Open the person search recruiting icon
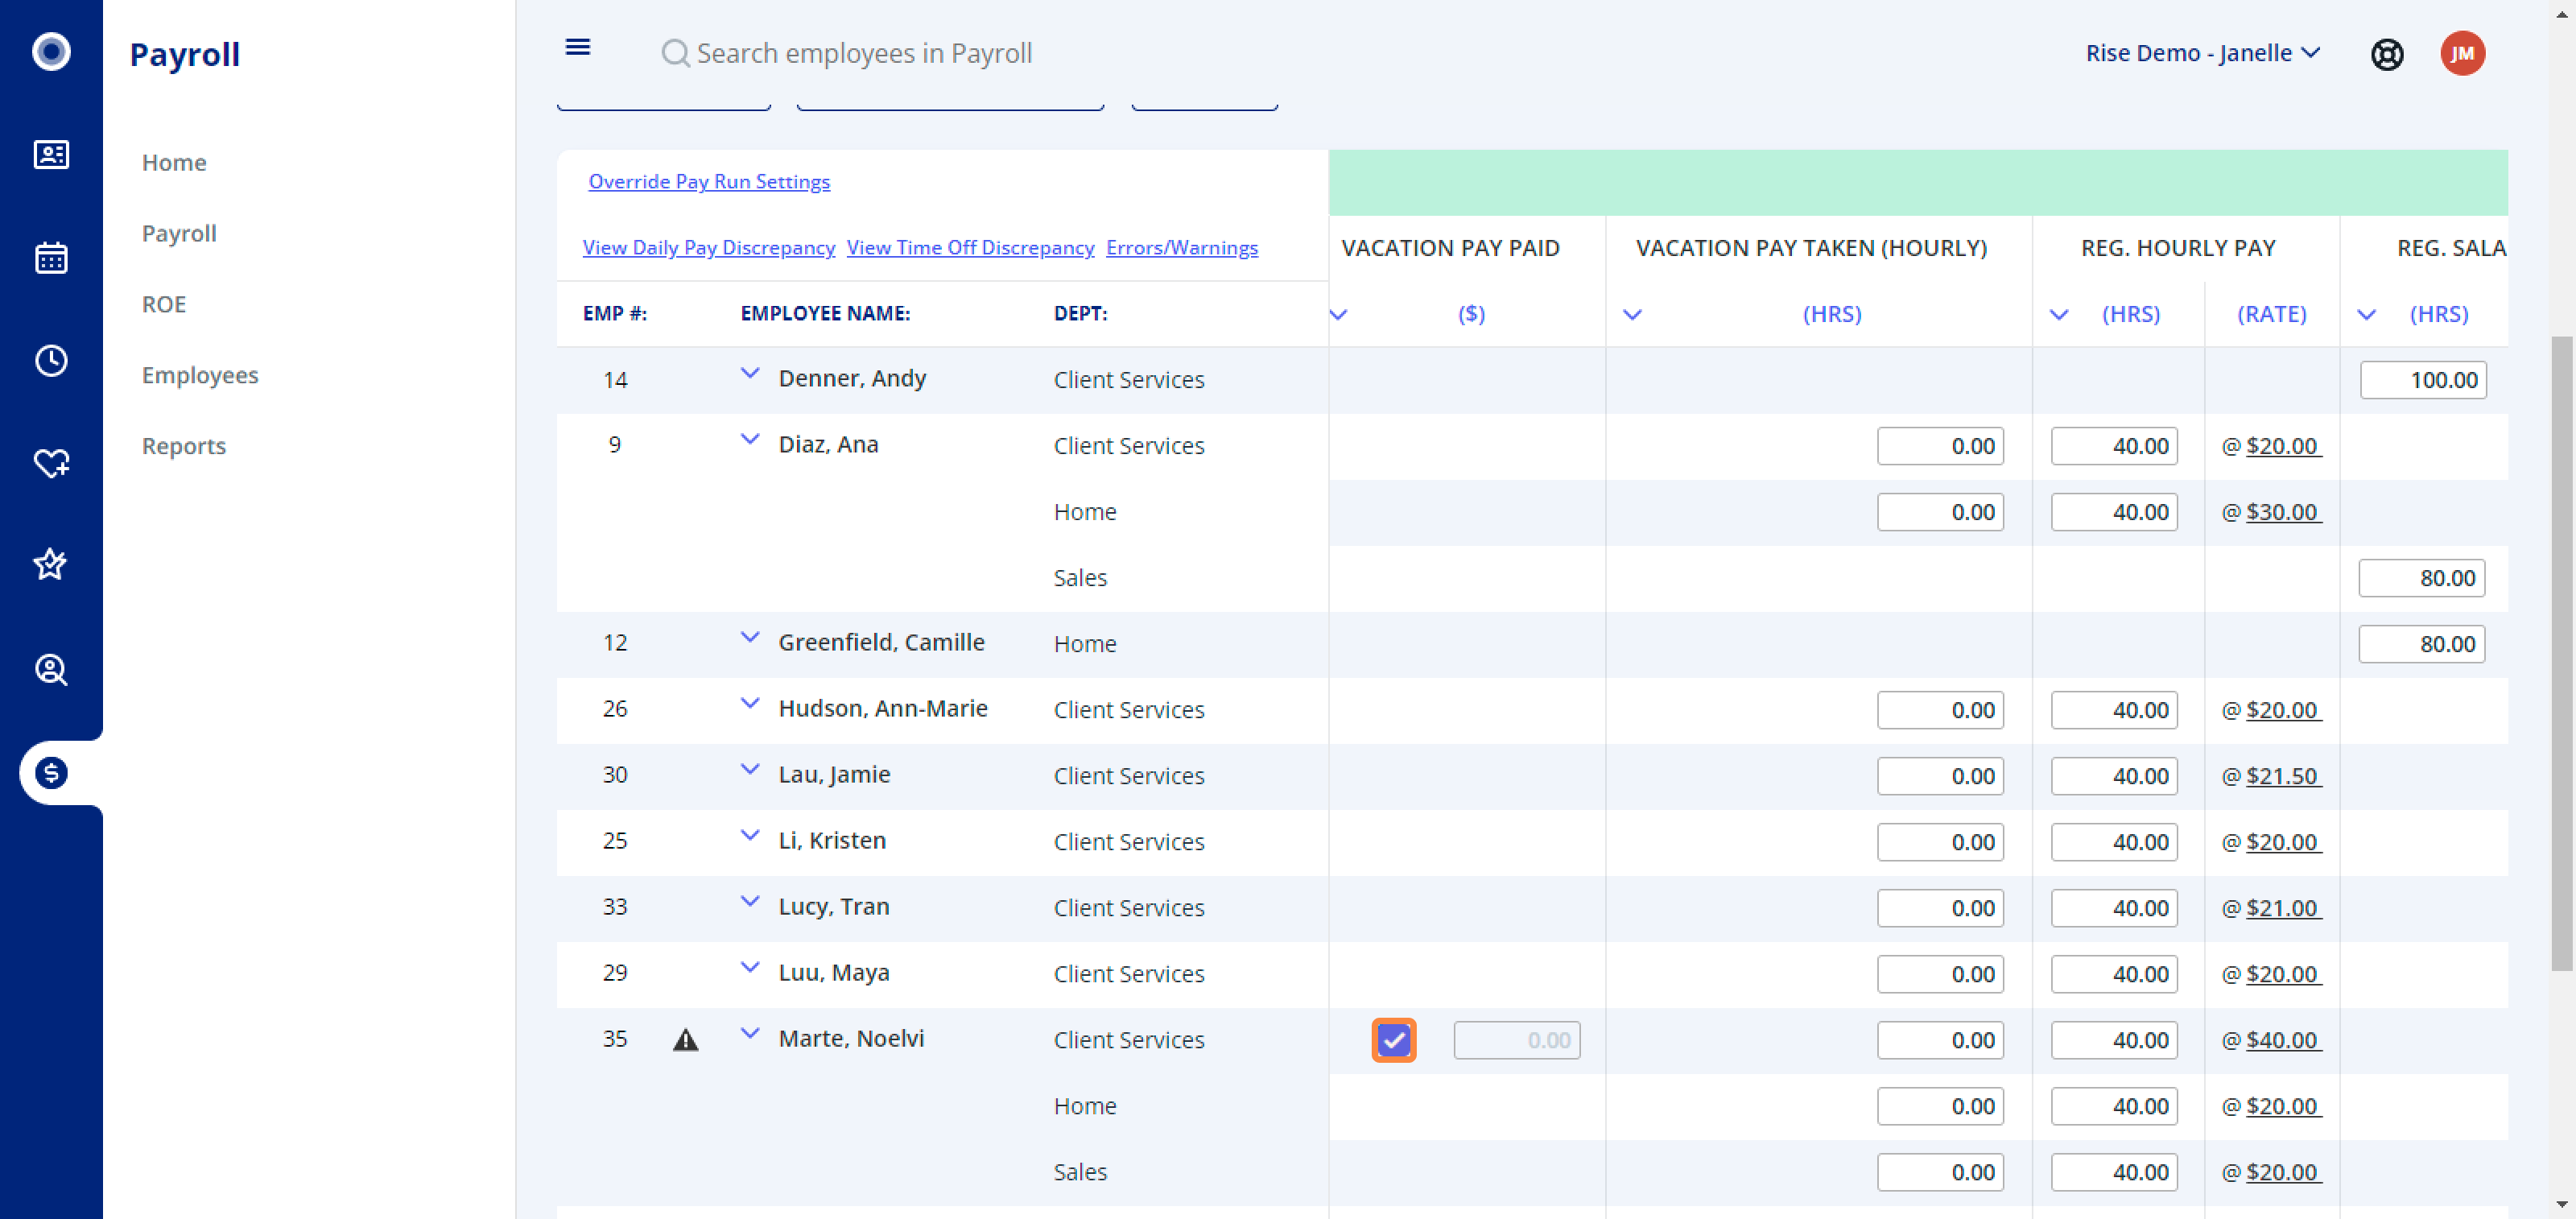This screenshot has width=2576, height=1219. pos(51,669)
